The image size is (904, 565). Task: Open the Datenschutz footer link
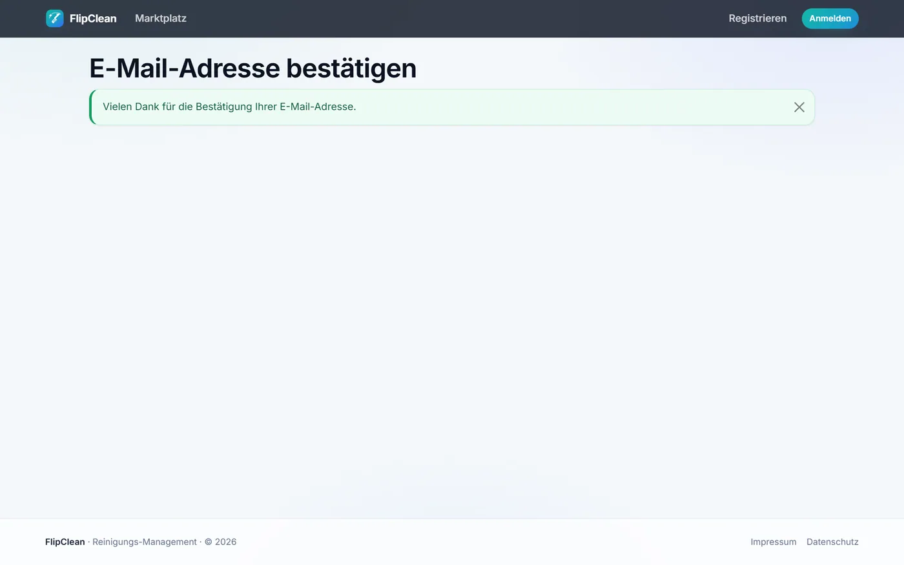[x=832, y=542]
